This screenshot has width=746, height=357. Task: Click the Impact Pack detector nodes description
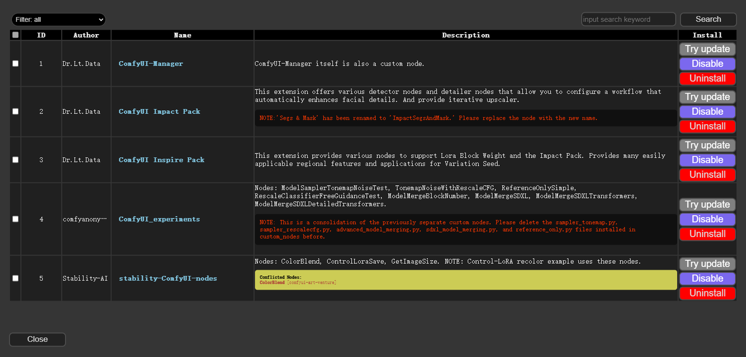(458, 96)
